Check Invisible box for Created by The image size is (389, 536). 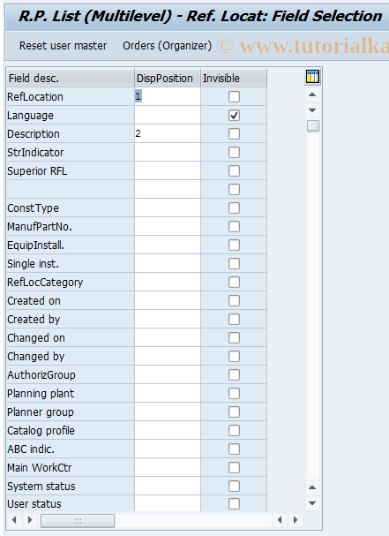234,320
